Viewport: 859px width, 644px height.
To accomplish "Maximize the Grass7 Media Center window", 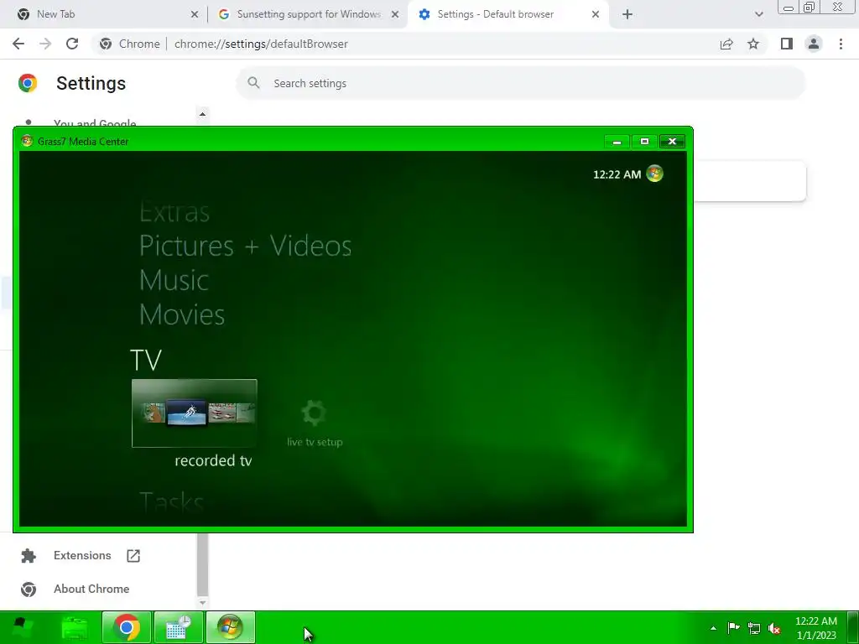I will pos(644,141).
